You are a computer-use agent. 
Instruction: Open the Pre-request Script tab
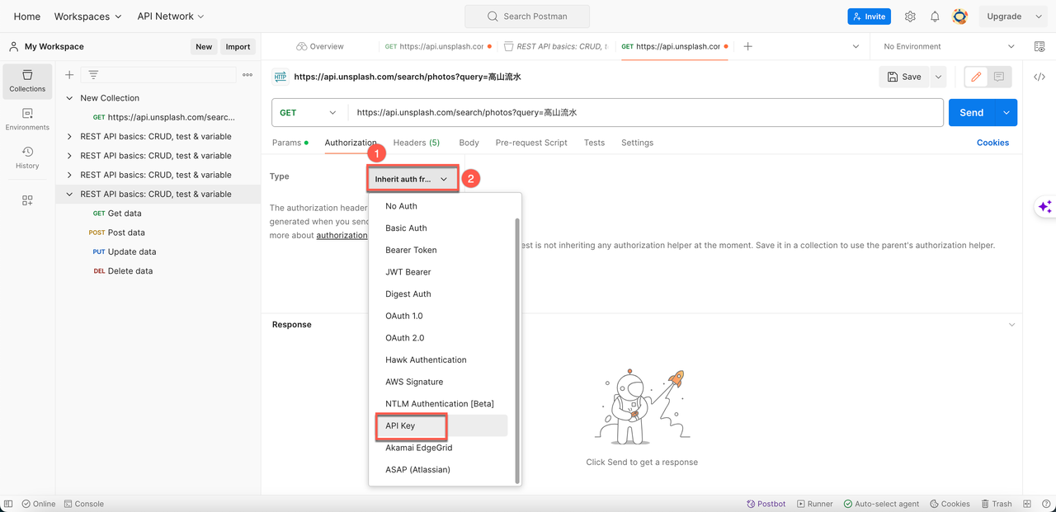coord(531,143)
